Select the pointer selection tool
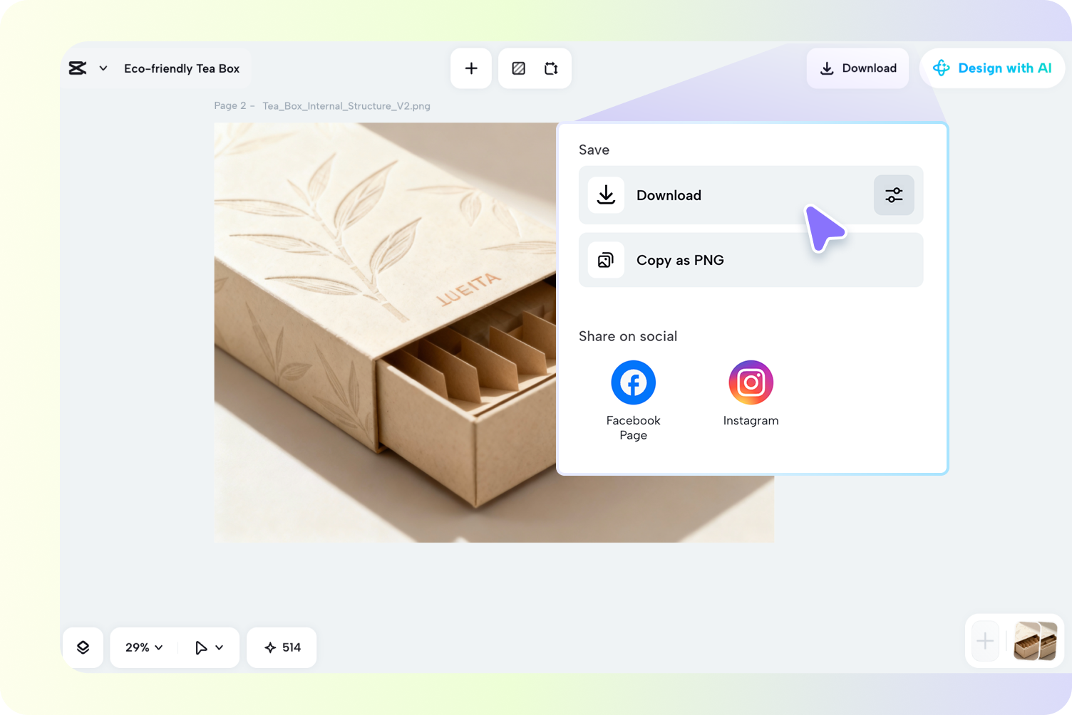The height and width of the screenshot is (715, 1072). [x=201, y=647]
